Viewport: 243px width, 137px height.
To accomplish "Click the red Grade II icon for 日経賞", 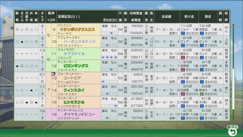I will coord(183,94).
